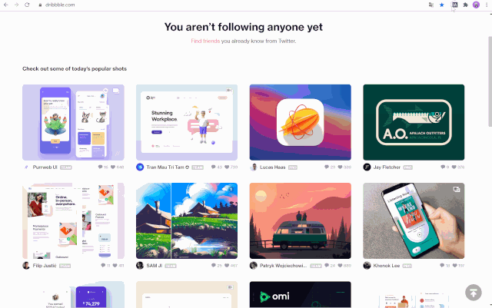Image resolution: width=492 pixels, height=308 pixels.
Task: Open Purrweb UI profile name link
Action: [45, 167]
